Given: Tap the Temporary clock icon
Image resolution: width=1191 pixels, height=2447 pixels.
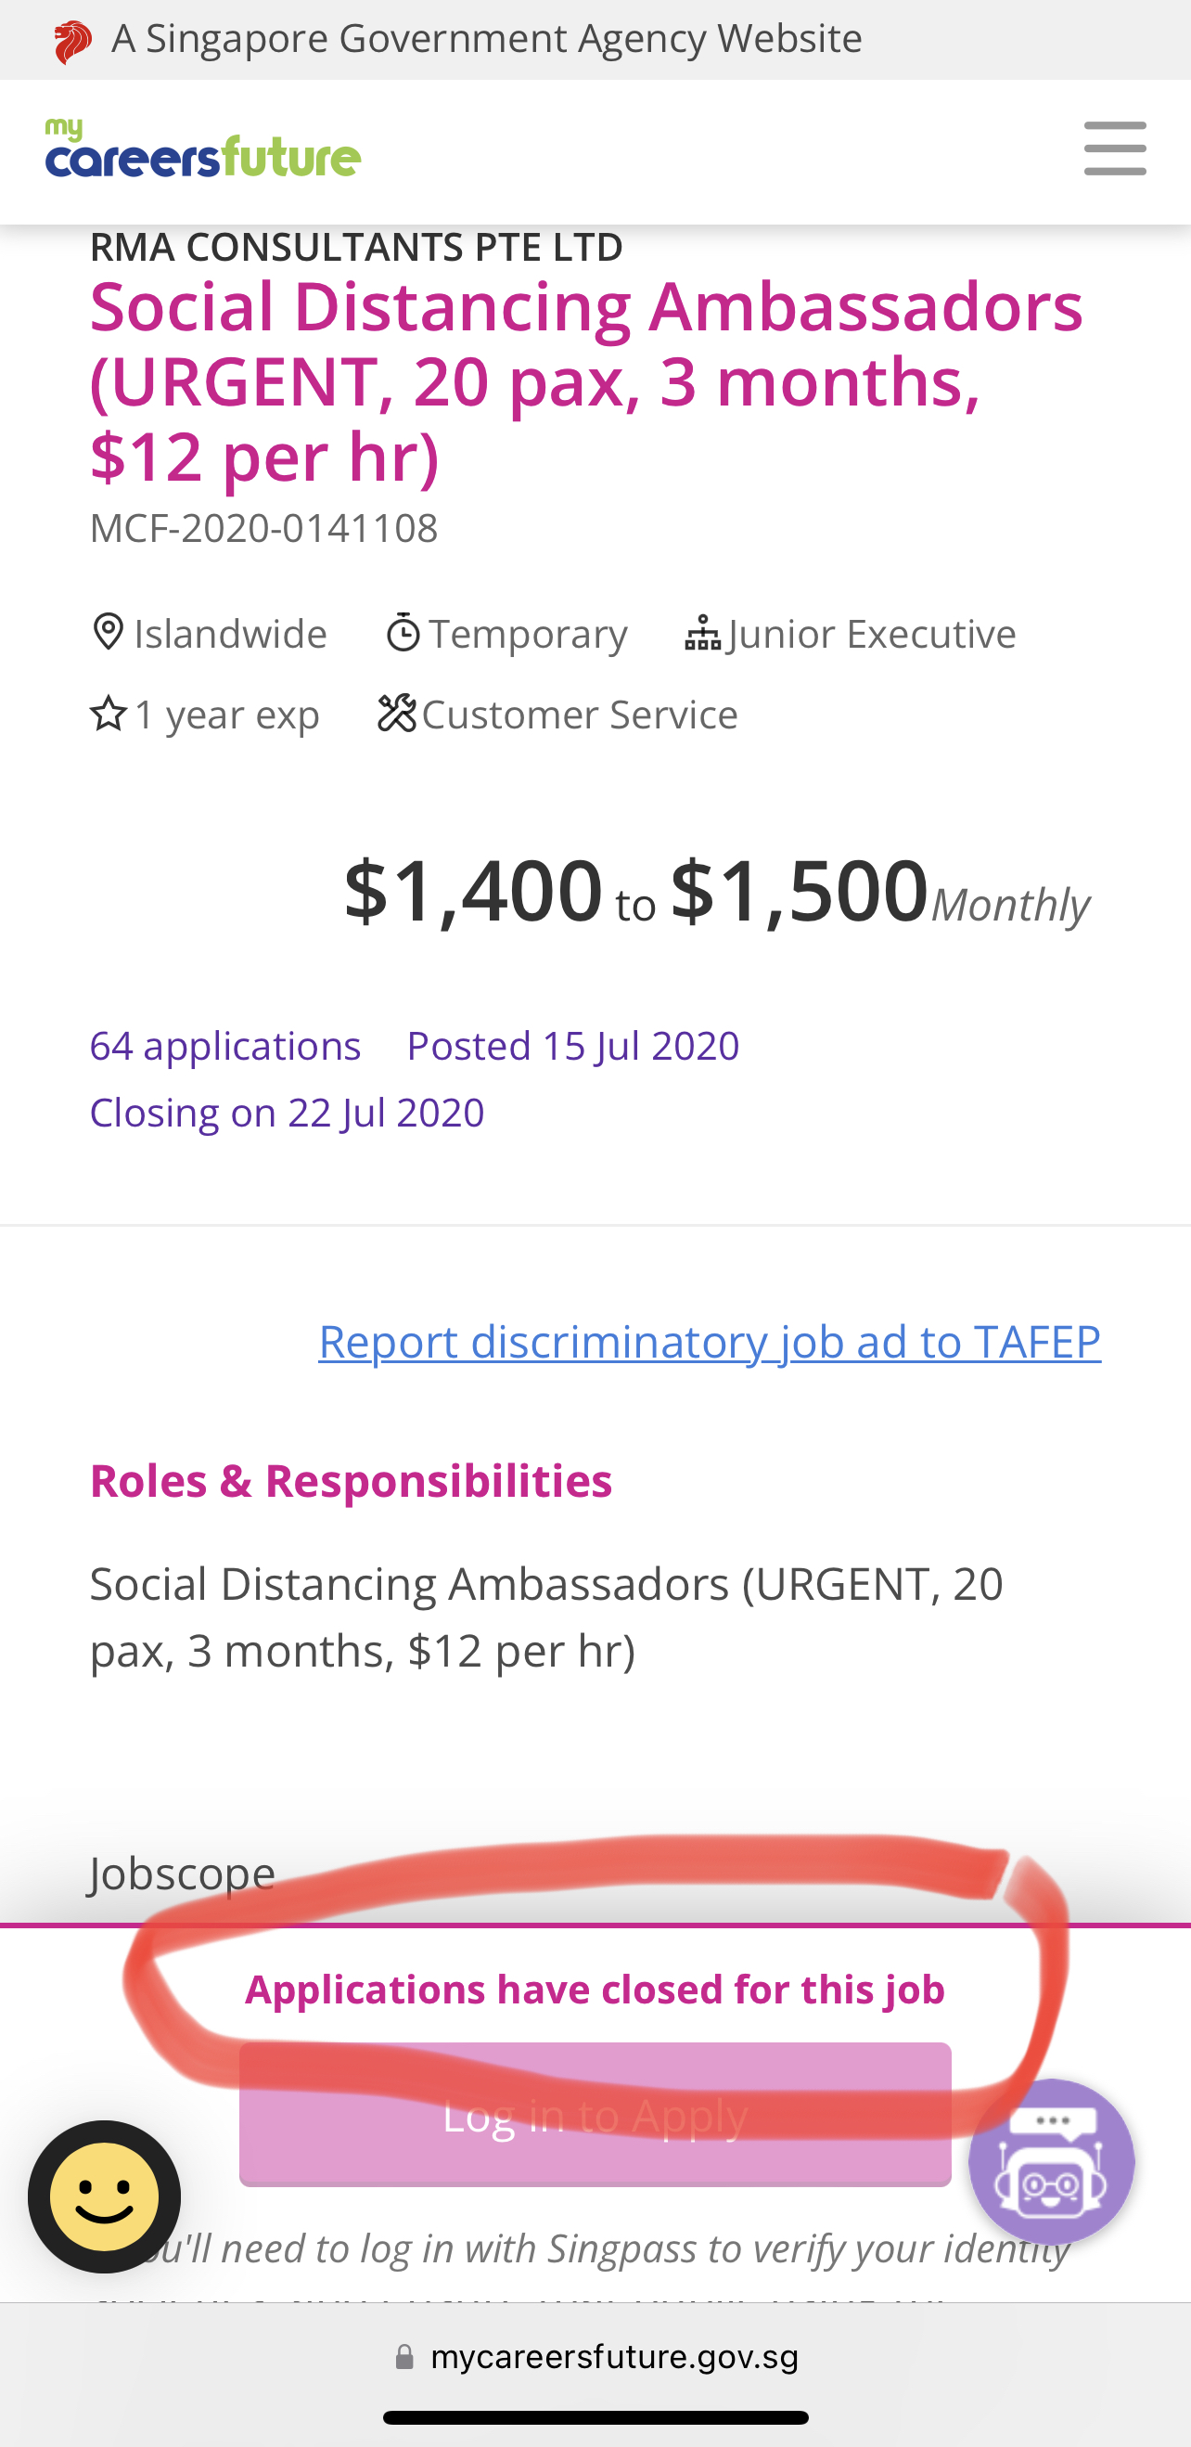Looking at the screenshot, I should point(403,633).
